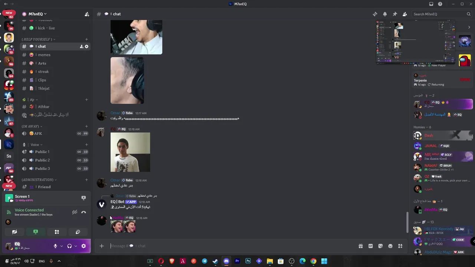Invite people via server header icon
This screenshot has width=475, height=267.
[x=87, y=14]
